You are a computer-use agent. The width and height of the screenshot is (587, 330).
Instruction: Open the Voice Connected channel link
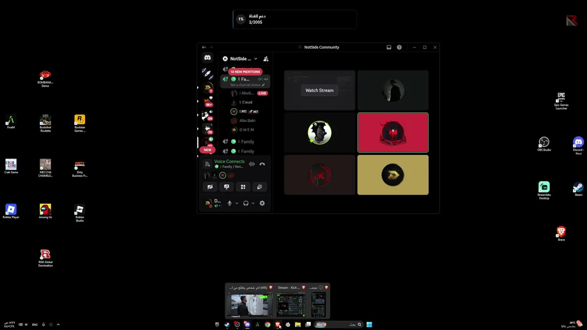point(229,161)
